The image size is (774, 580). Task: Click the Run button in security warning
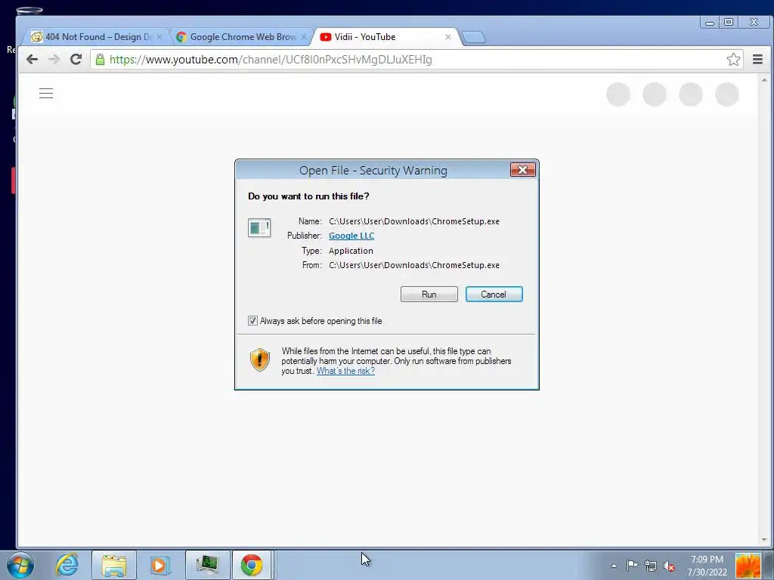[x=429, y=295]
